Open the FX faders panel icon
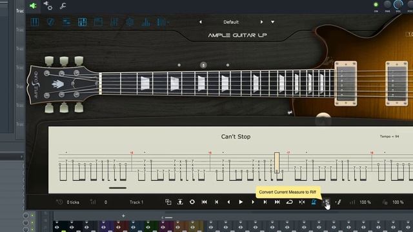 pos(114,22)
